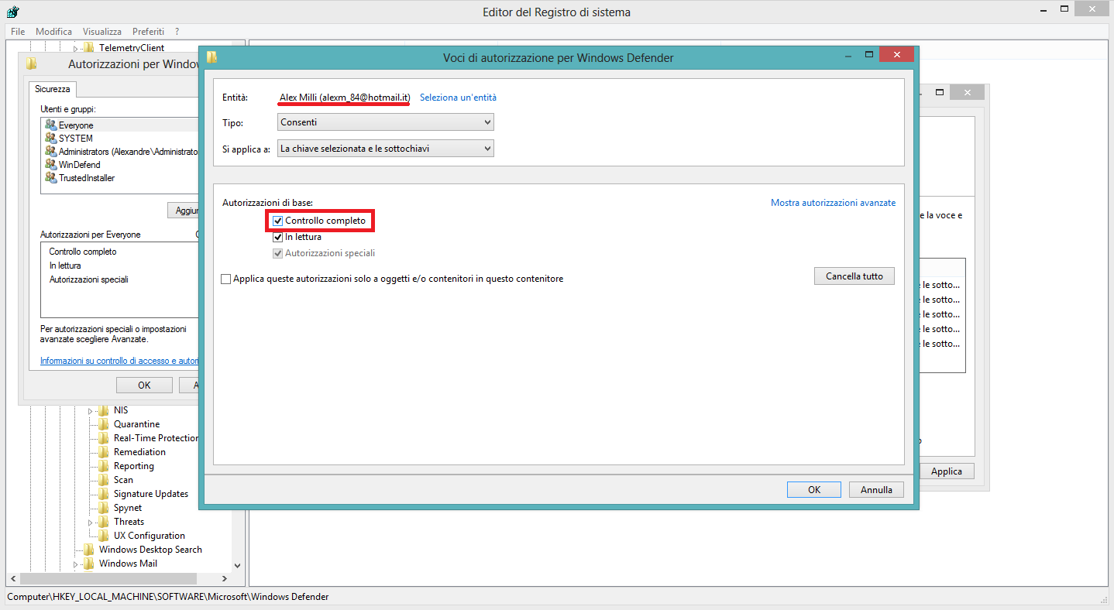Click the tree pane down scroll arrow

[238, 566]
